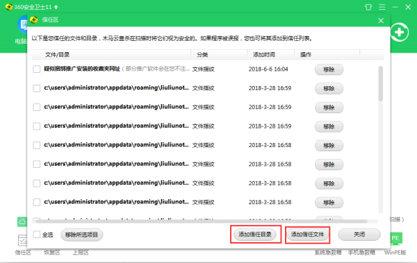417x263 pixels.
Task: Open 手机急救箱 in main window
Action: [361, 253]
